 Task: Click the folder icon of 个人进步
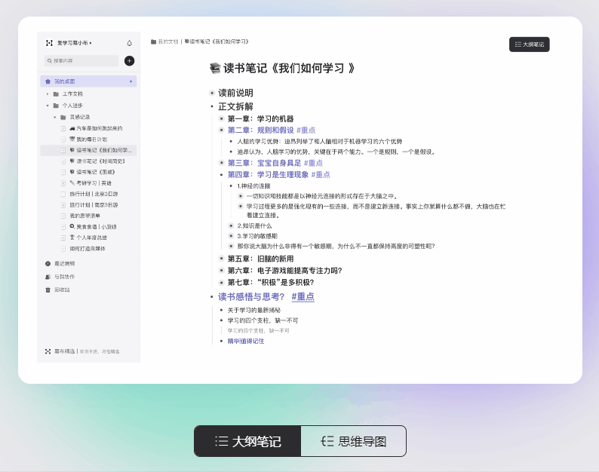pyautogui.click(x=56, y=106)
